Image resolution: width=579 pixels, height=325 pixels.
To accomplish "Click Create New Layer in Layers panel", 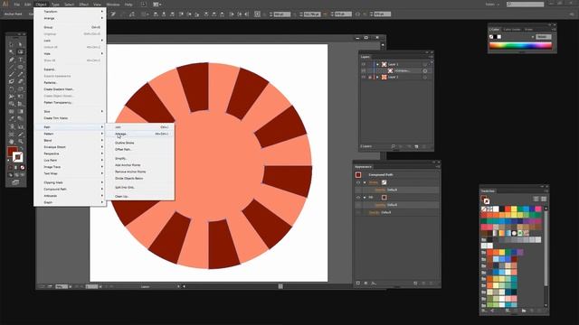I will click(x=416, y=146).
